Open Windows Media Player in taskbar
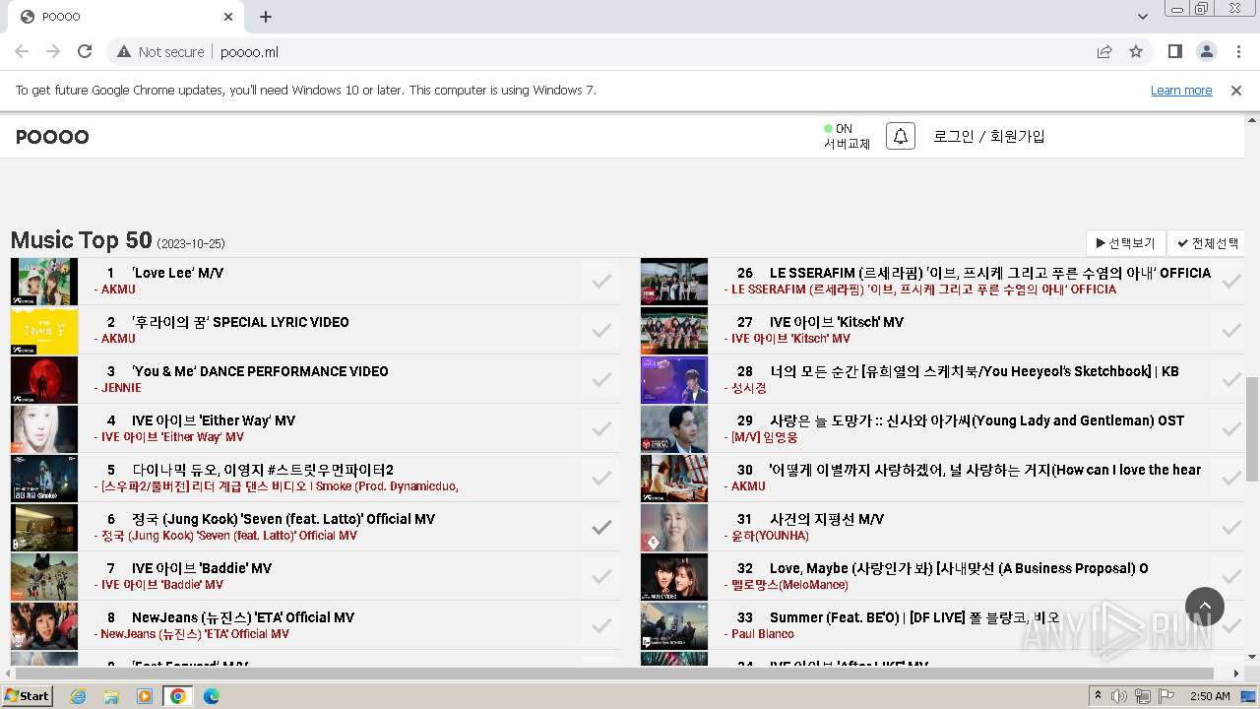 (145, 696)
